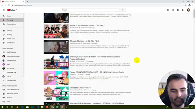Screen dimensions: 195x109
Task: Open Subscriptions in sidebar
Action: click(x=12, y=24)
